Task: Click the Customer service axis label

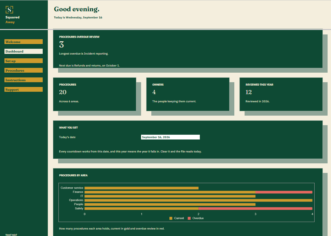Action: [72, 188]
